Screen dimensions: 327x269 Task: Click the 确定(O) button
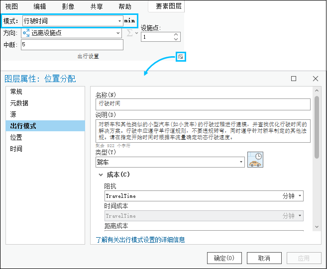(224, 258)
